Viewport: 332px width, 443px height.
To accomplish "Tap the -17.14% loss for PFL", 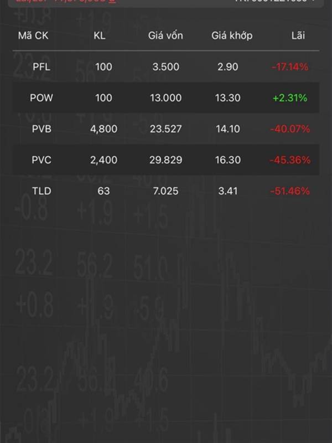I will click(x=290, y=67).
